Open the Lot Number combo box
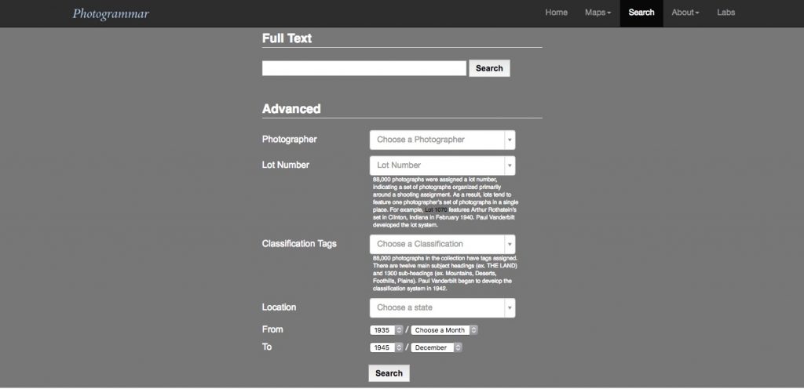 (437, 165)
